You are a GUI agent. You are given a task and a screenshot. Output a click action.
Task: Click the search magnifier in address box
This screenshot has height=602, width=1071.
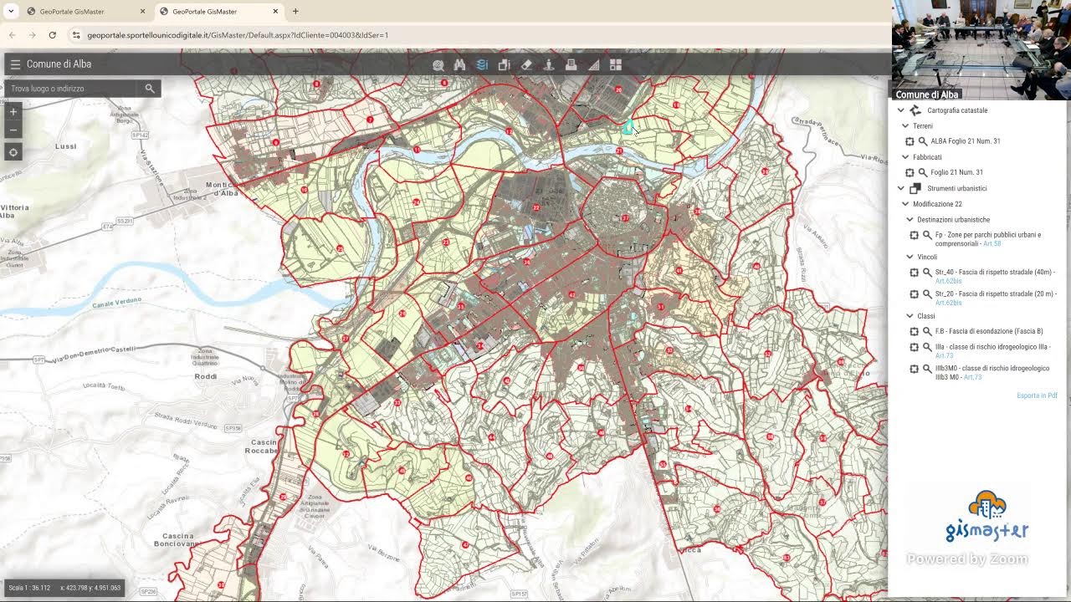pyautogui.click(x=150, y=88)
